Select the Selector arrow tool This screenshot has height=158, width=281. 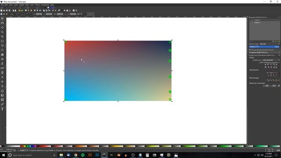click(2, 18)
